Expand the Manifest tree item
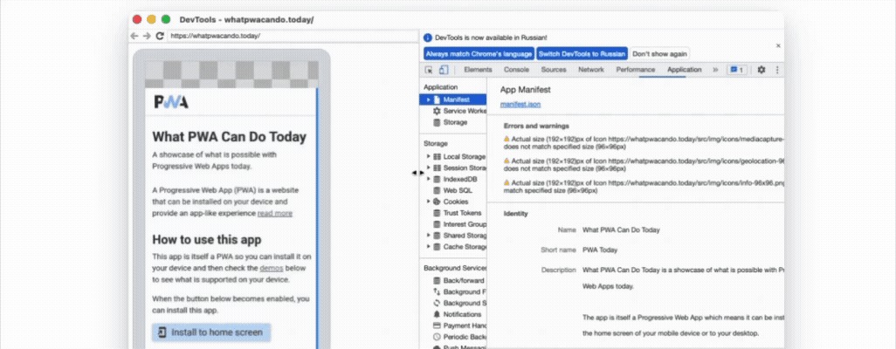This screenshot has height=349, width=896. pyautogui.click(x=429, y=99)
